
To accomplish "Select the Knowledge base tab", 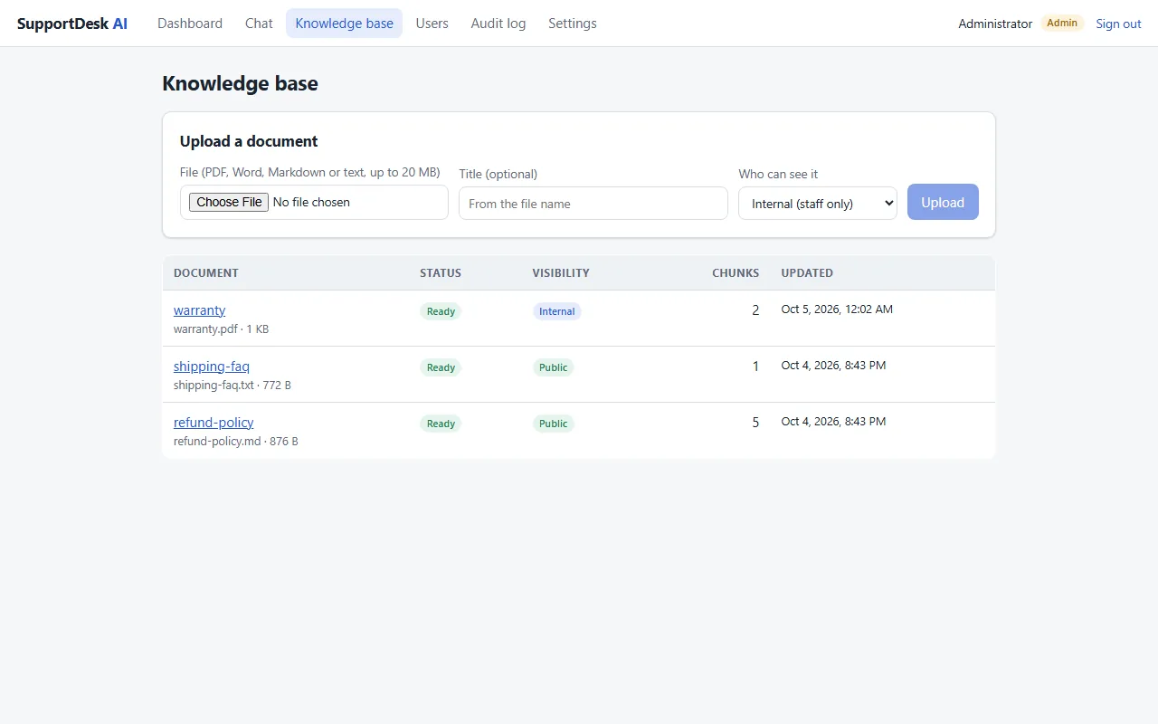I will pyautogui.click(x=344, y=24).
